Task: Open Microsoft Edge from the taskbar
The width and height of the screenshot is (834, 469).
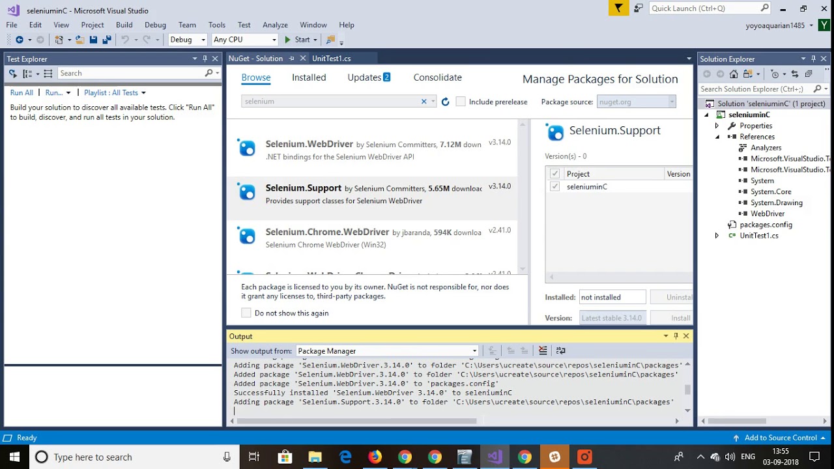Action: (345, 457)
